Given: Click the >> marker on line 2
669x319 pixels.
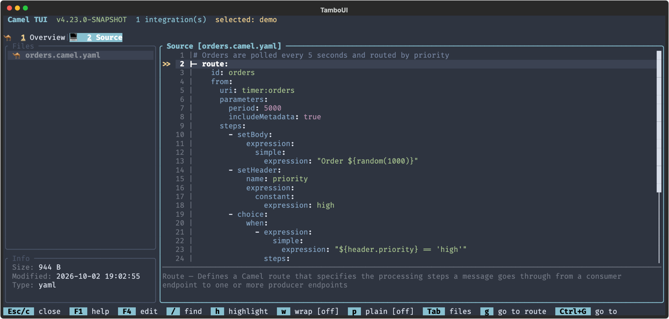Looking at the screenshot, I should click(x=166, y=64).
